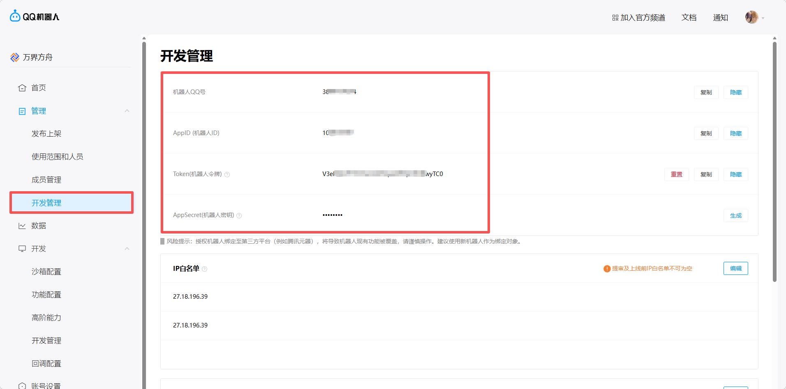Open 首页 via the home icon
This screenshot has width=786, height=389.
click(22, 88)
